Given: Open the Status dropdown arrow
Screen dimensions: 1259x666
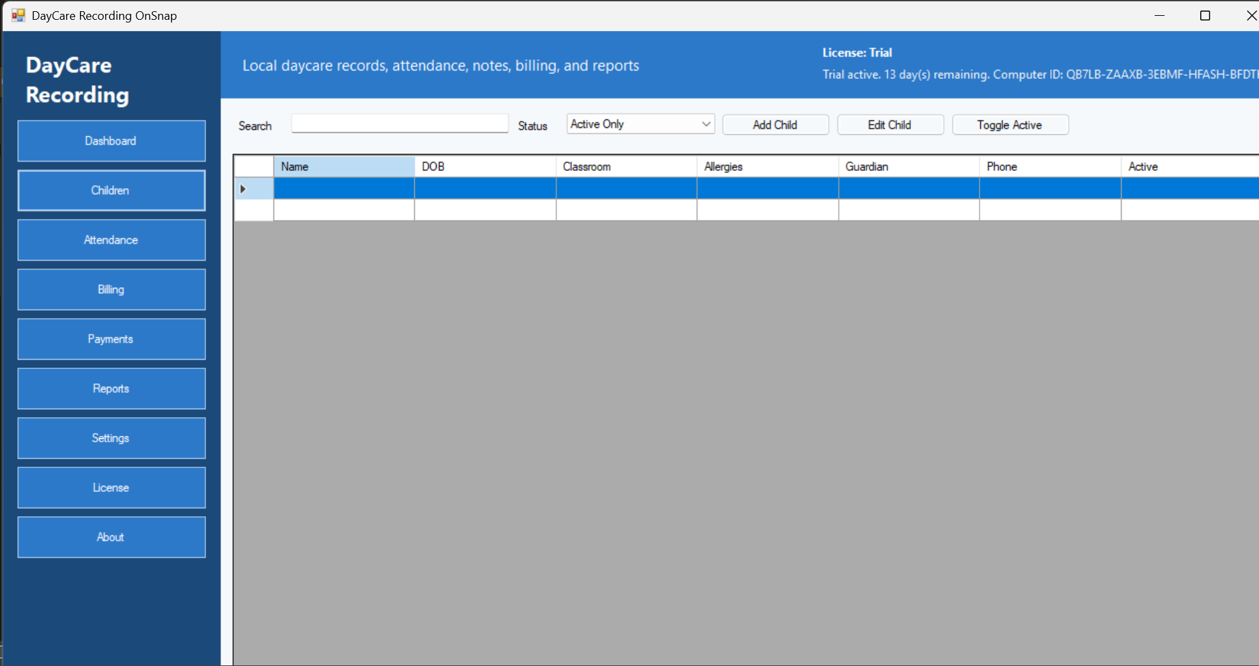Looking at the screenshot, I should 706,124.
